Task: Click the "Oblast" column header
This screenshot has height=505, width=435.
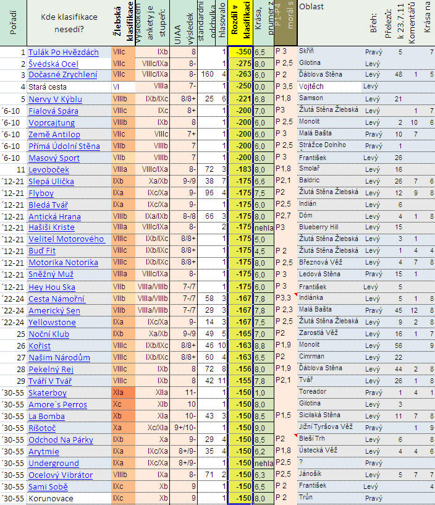Action: [x=309, y=7]
